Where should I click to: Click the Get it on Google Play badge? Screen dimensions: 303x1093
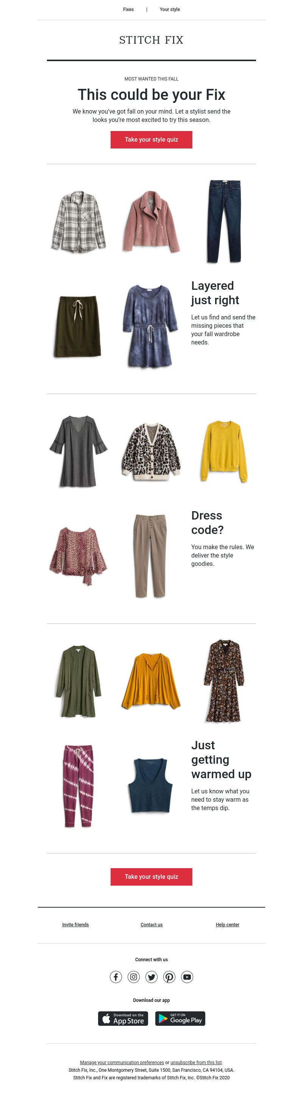coord(180,1018)
